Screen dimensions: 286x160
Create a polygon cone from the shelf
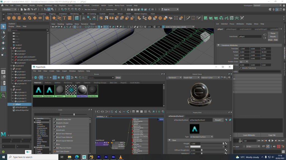click(x=25, y=18)
